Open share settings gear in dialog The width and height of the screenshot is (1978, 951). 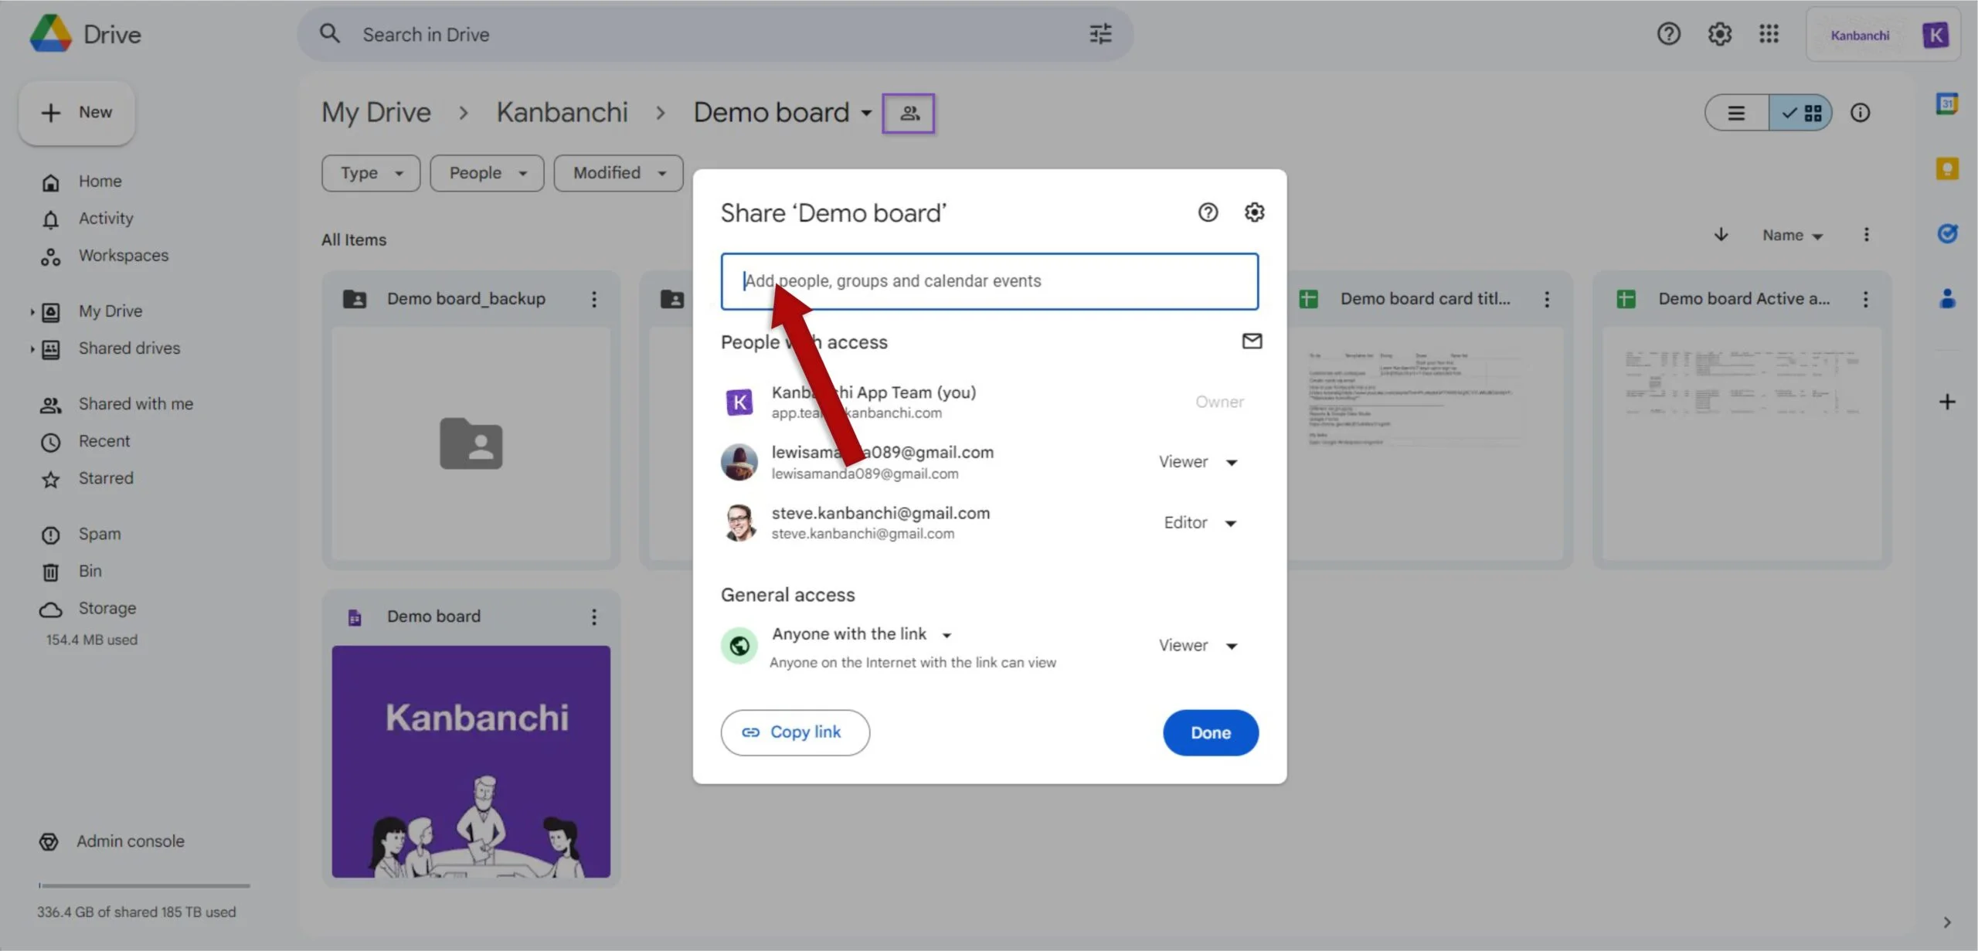coord(1254,212)
